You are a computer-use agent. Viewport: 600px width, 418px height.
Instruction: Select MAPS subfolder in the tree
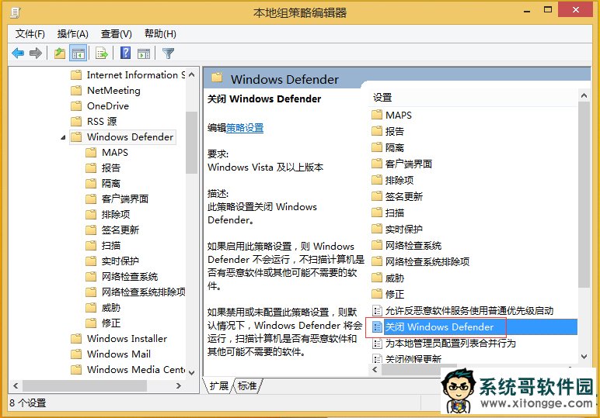click(115, 152)
